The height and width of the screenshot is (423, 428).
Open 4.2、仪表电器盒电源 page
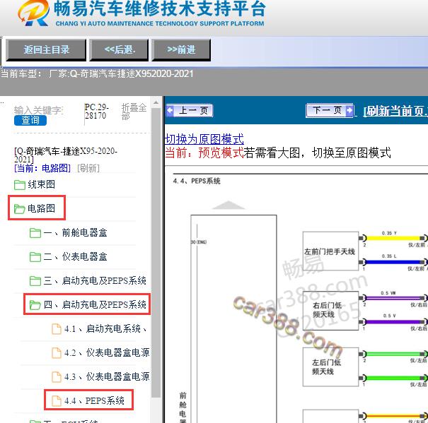107,352
